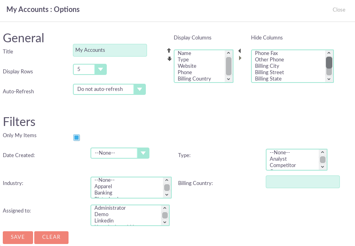Viewport: 355px width, 246px height.
Task: Move selected column down with down arrow
Action: tap(169, 59)
